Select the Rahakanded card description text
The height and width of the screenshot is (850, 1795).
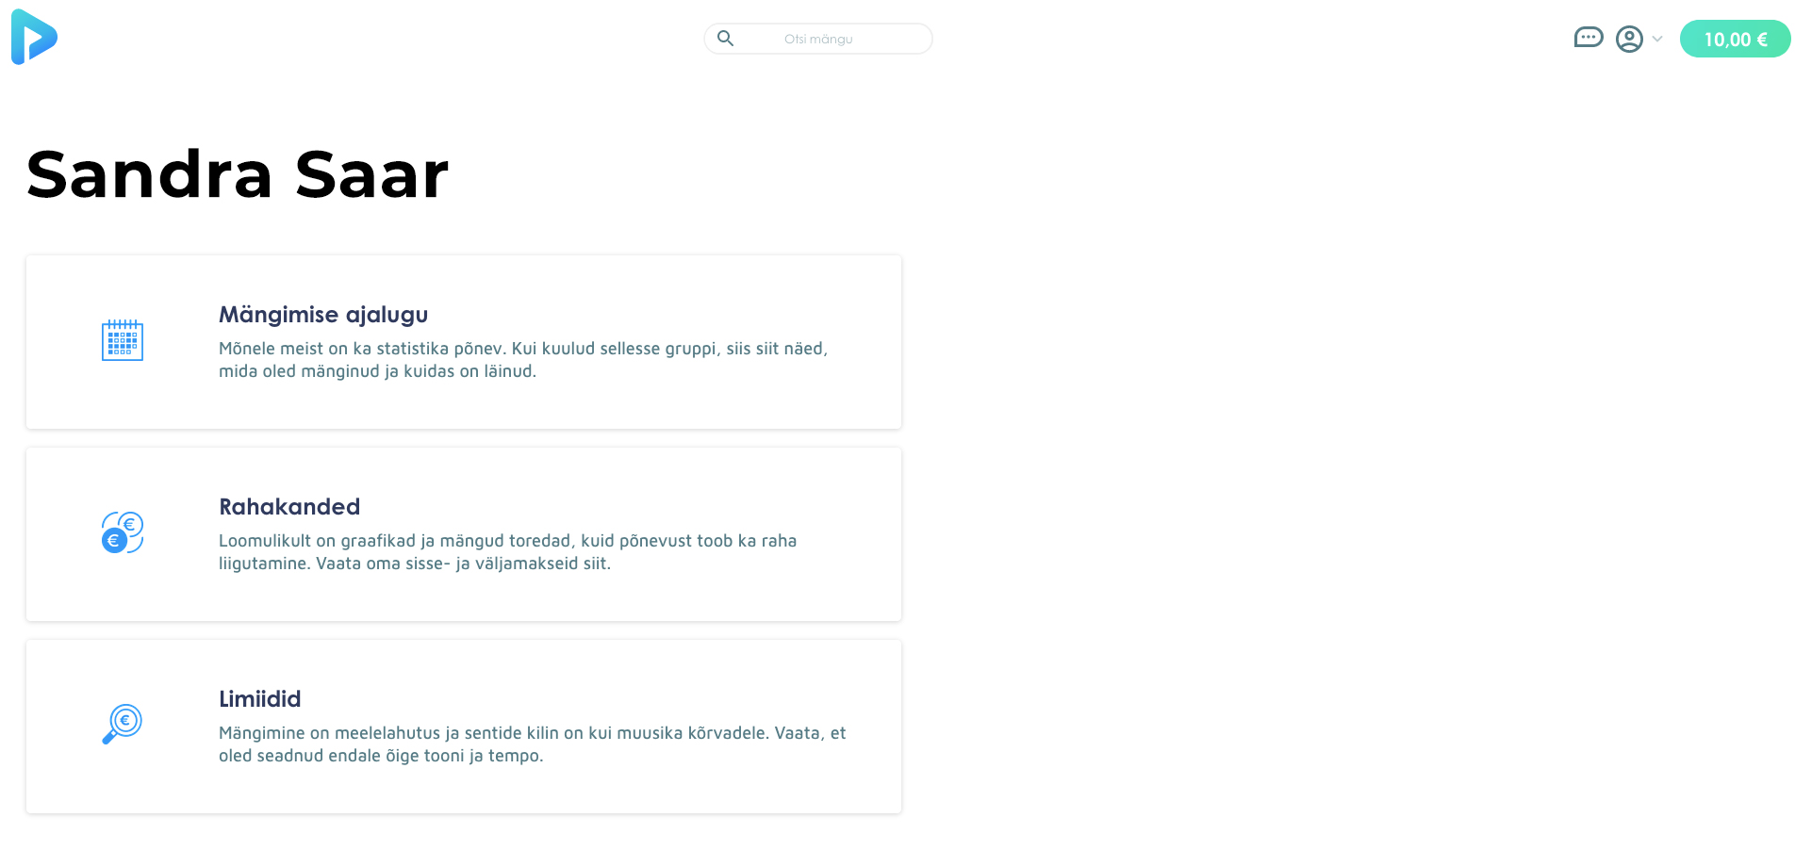pyautogui.click(x=508, y=552)
